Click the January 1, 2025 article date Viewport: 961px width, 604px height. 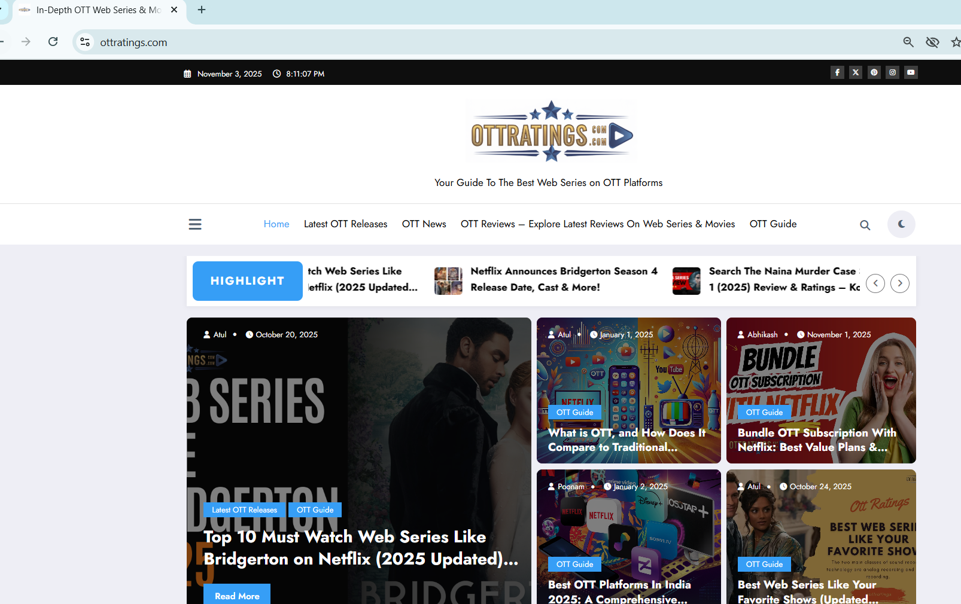coord(622,335)
